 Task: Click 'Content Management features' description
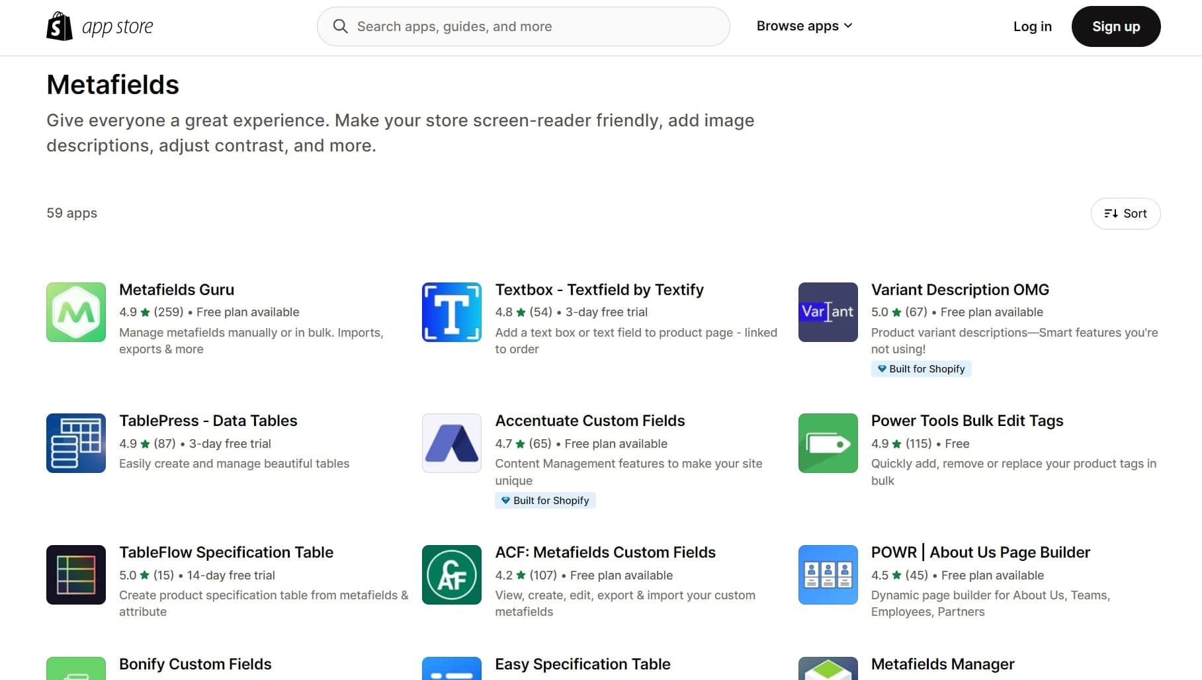[x=628, y=472]
